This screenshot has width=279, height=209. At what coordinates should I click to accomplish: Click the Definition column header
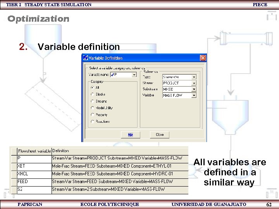120,151
